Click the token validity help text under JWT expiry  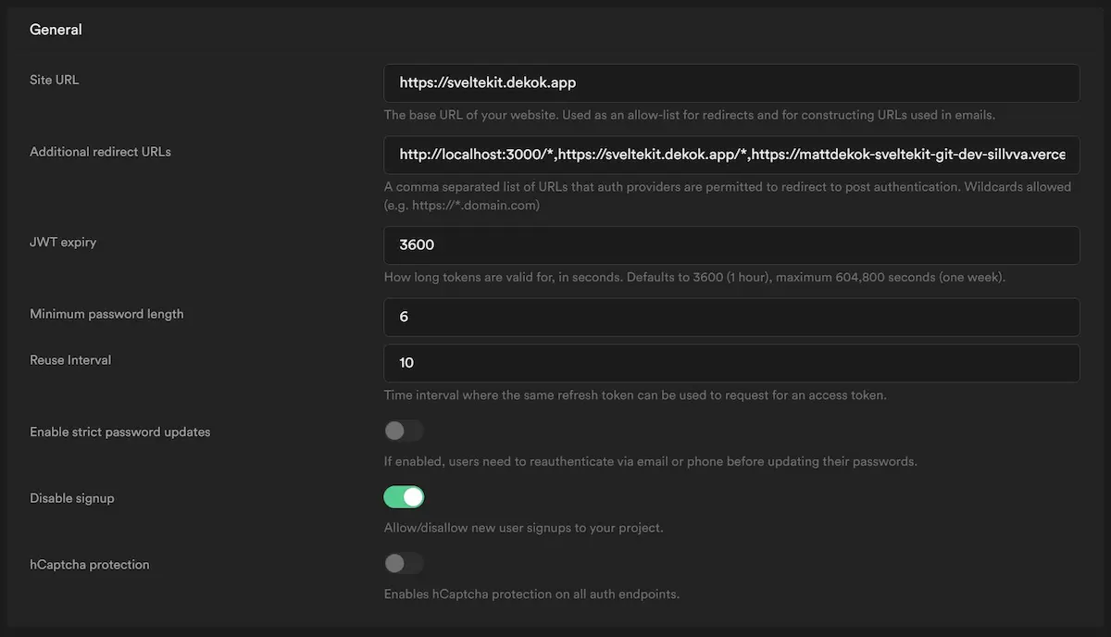click(694, 278)
